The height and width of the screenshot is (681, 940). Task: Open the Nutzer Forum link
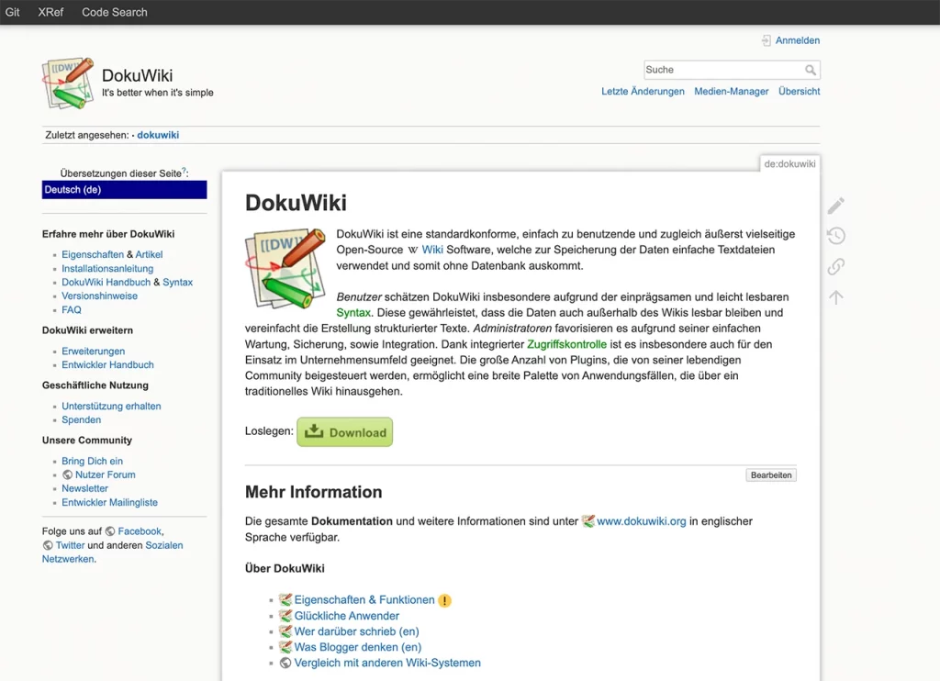pyautogui.click(x=106, y=474)
